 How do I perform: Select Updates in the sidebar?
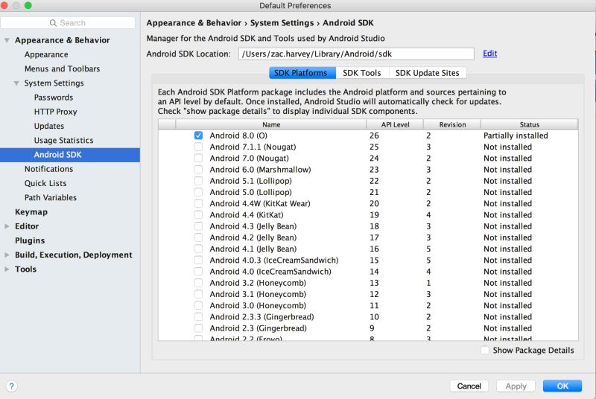coord(49,126)
